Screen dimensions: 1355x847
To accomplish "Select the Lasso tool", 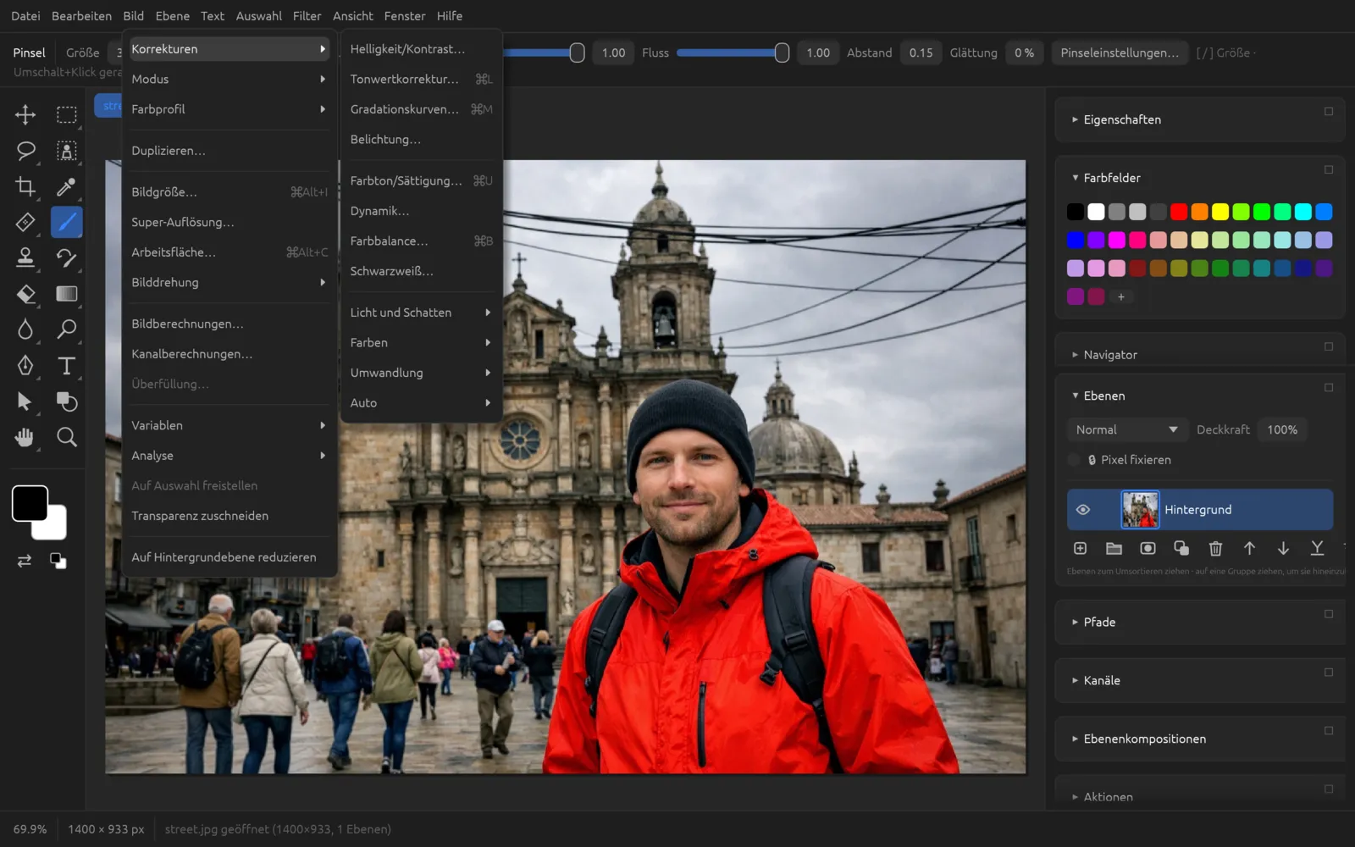I will tap(25, 151).
